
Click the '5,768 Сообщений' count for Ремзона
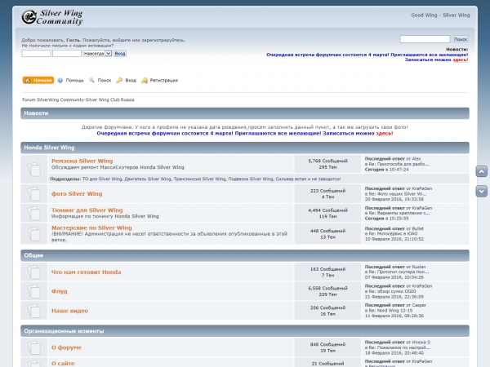click(327, 161)
